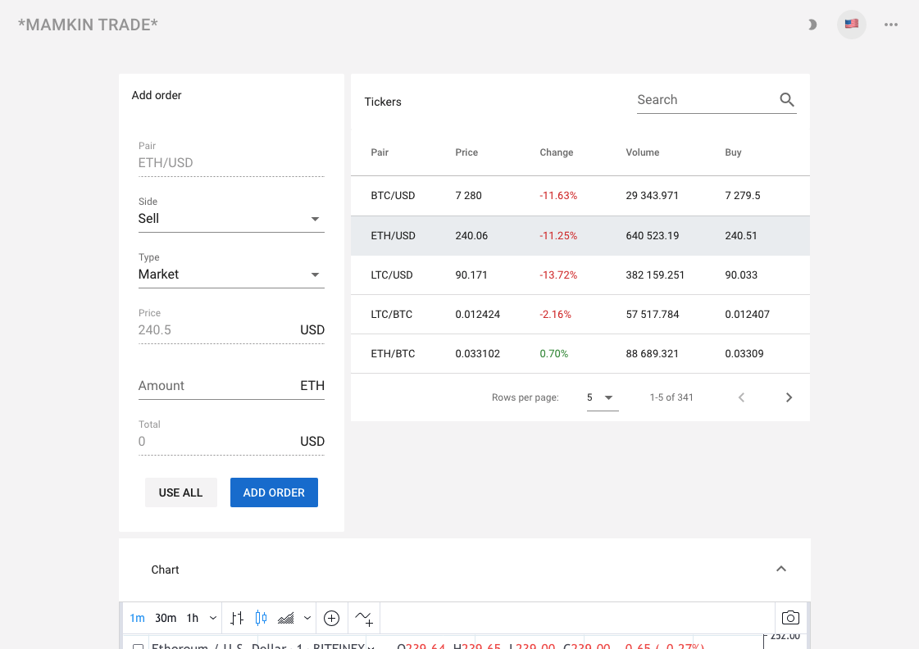Sort by Volume column header
This screenshot has height=649, width=919.
[x=643, y=152]
